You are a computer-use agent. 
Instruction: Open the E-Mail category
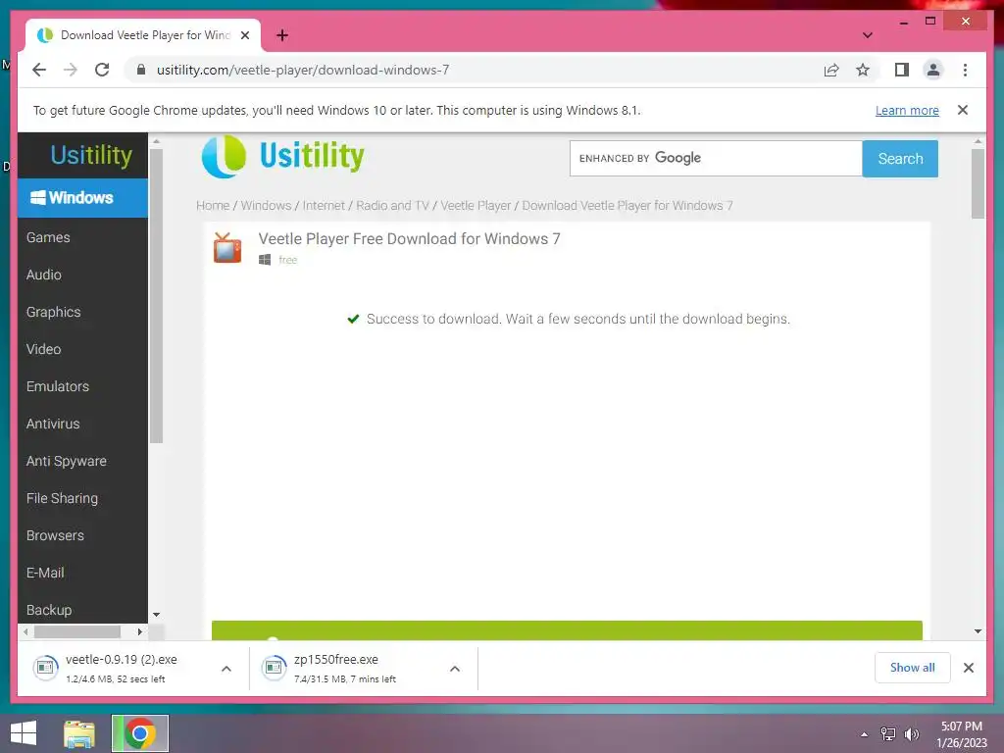tap(45, 573)
